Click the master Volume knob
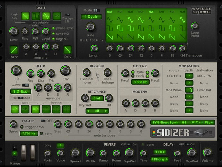 (x=207, y=152)
